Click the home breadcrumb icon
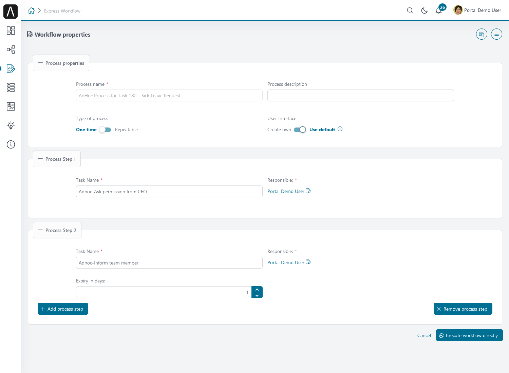 click(x=31, y=11)
